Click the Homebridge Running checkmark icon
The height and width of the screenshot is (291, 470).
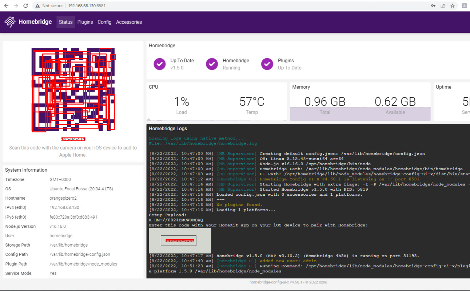pyautogui.click(x=212, y=64)
